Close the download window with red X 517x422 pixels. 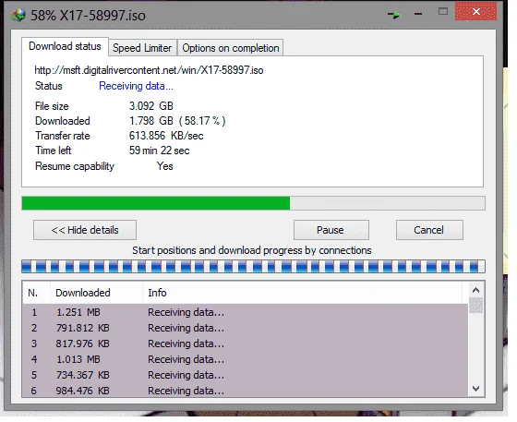tap(475, 11)
